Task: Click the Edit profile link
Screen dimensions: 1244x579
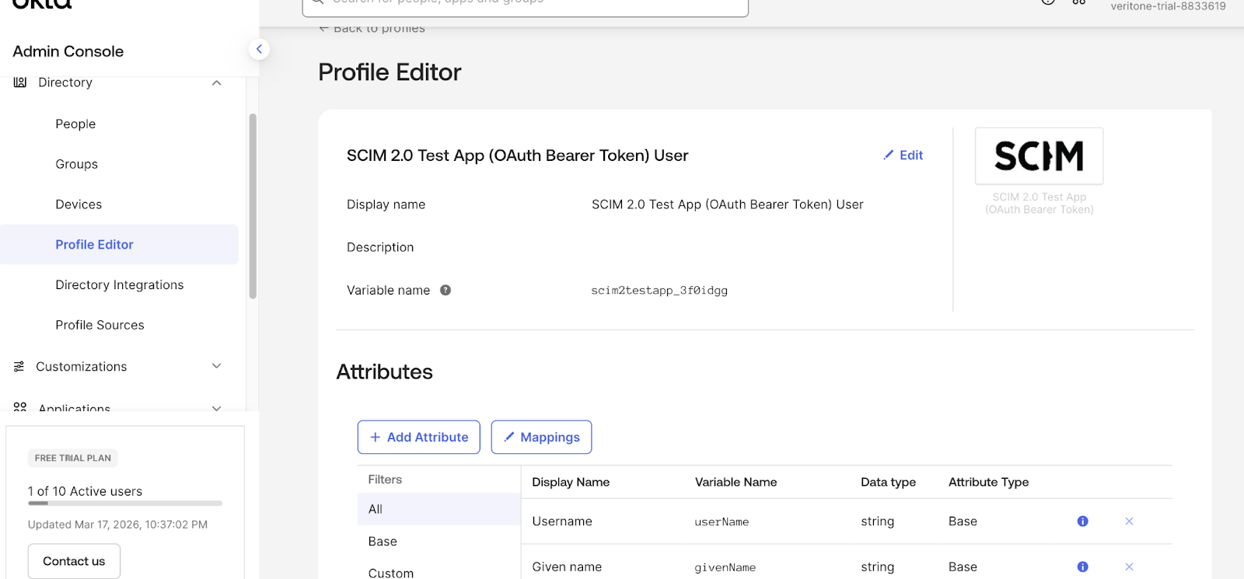Action: point(903,155)
